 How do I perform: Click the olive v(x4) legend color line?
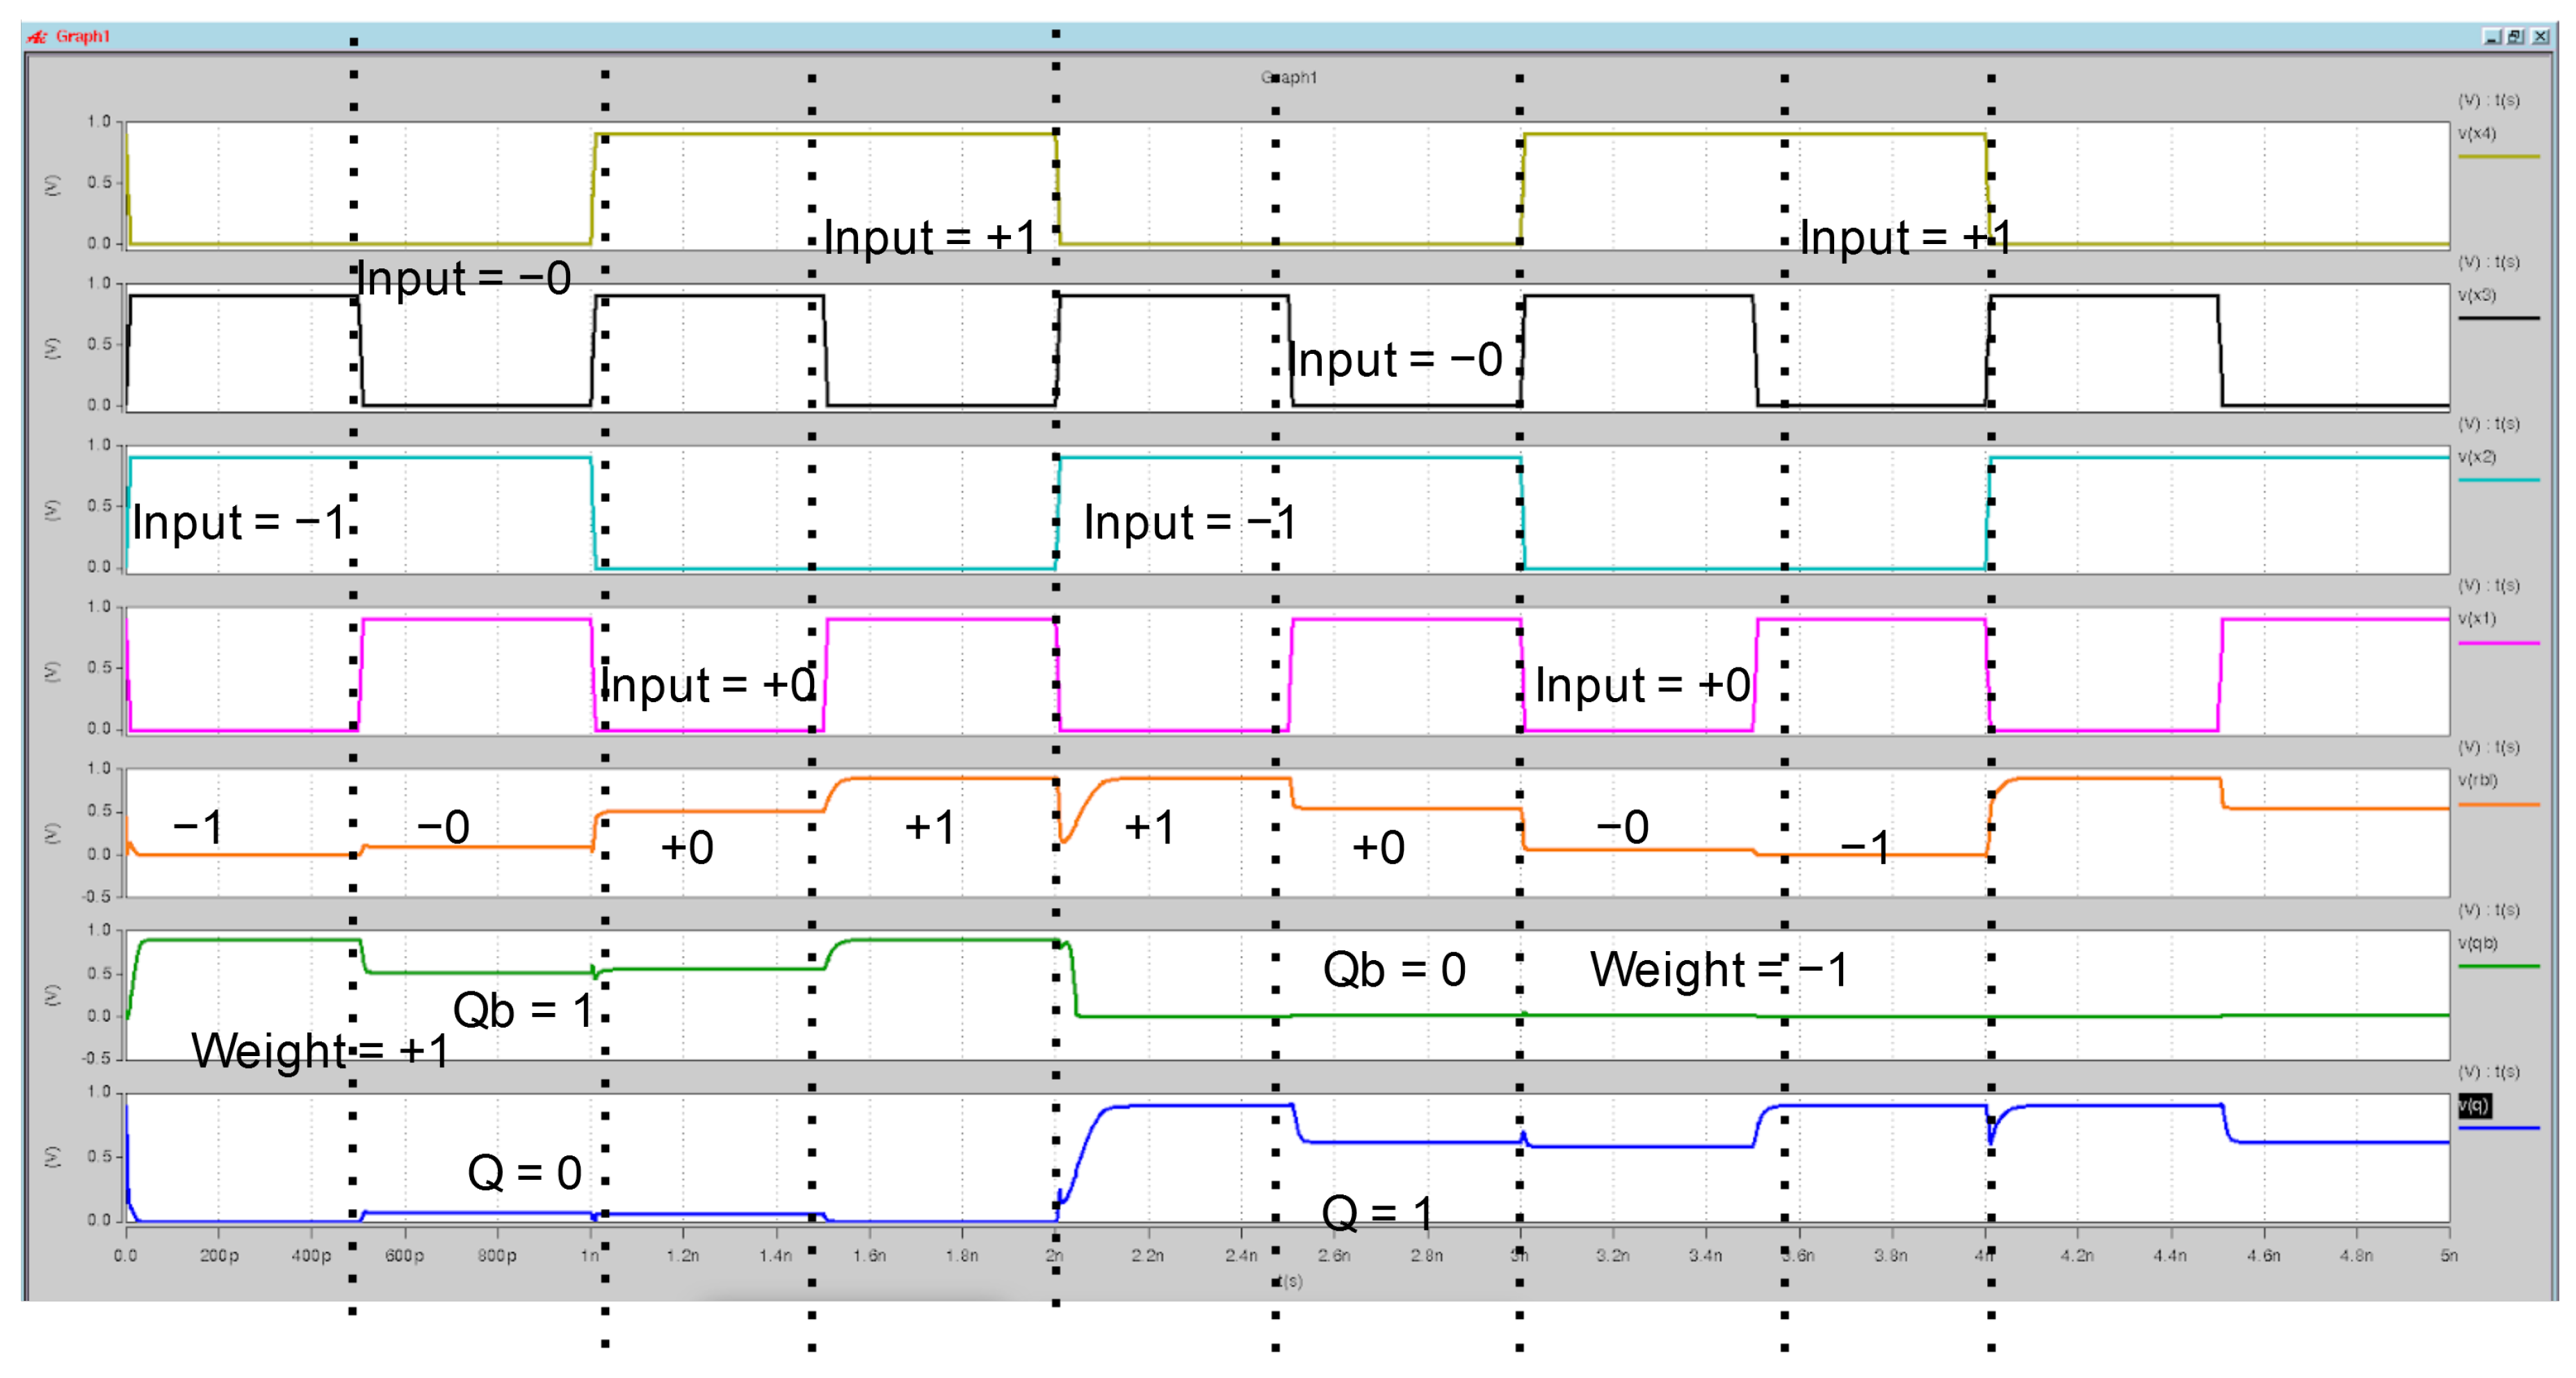(2498, 157)
